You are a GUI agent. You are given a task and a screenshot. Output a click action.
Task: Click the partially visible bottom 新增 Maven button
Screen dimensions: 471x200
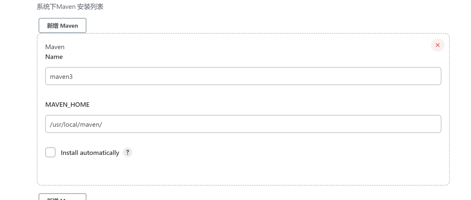pyautogui.click(x=62, y=197)
